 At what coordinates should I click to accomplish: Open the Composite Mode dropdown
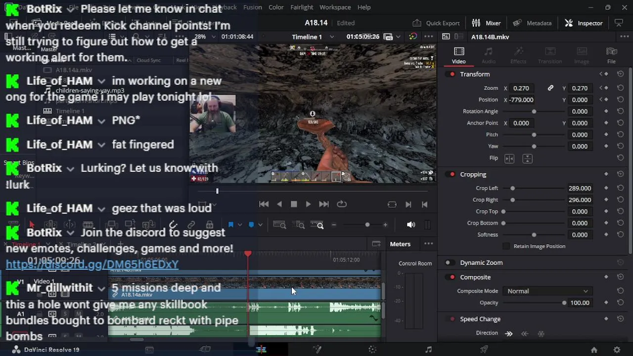click(547, 291)
